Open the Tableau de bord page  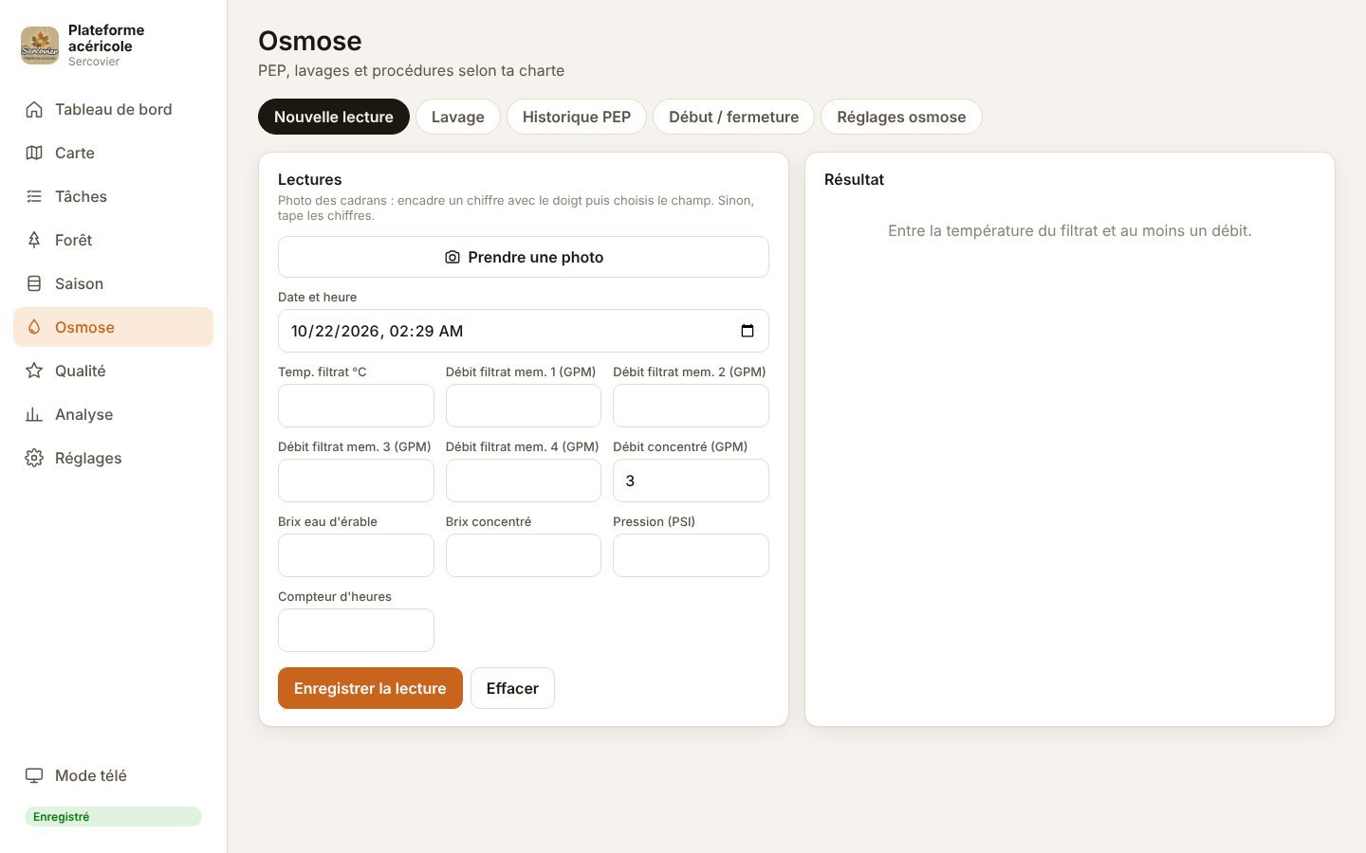[x=113, y=109]
